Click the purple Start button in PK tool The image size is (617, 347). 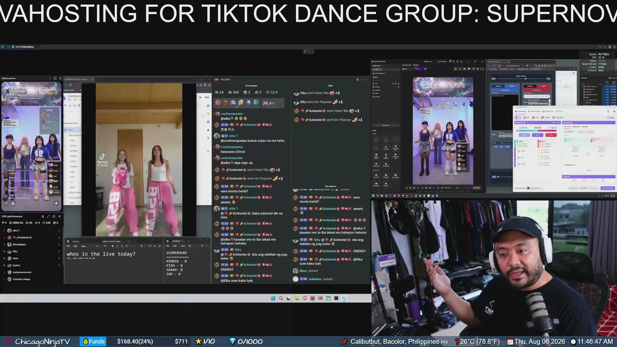tap(537, 135)
